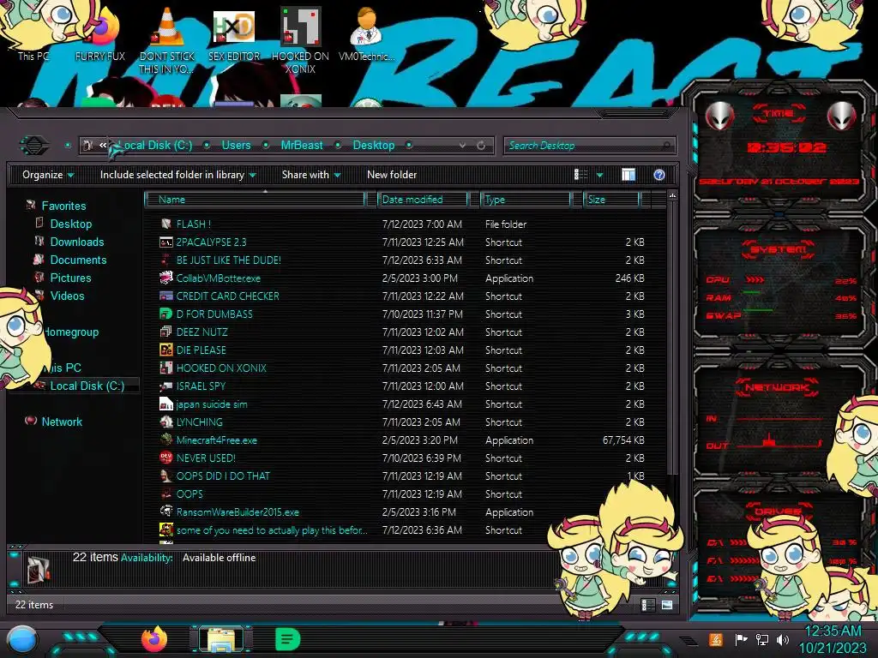Open the Organize dropdown menu
Screen dimensions: 878x658
[x=48, y=175]
